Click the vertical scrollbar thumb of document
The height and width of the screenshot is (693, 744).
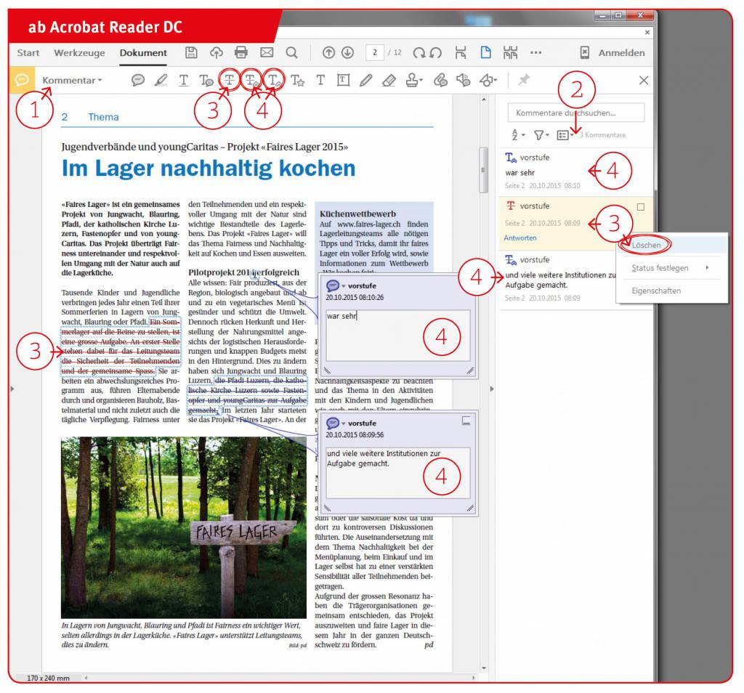pyautogui.click(x=483, y=169)
